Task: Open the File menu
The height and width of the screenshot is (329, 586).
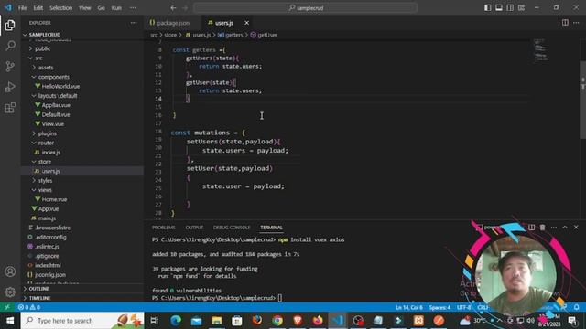Action: pos(22,8)
